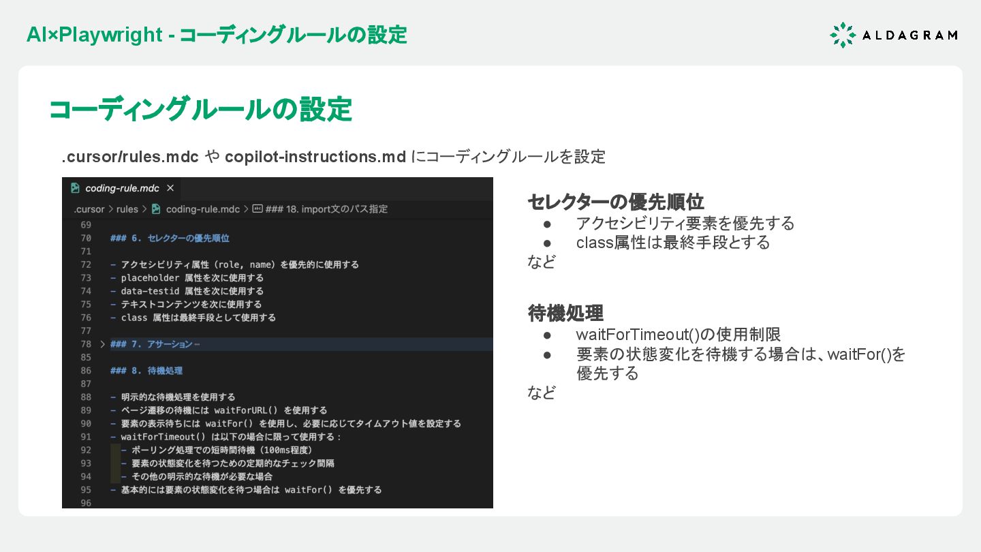Click heading '### 6. セレクターの優先順位' in editor
Viewport: 981px width, 552px height.
click(x=170, y=239)
